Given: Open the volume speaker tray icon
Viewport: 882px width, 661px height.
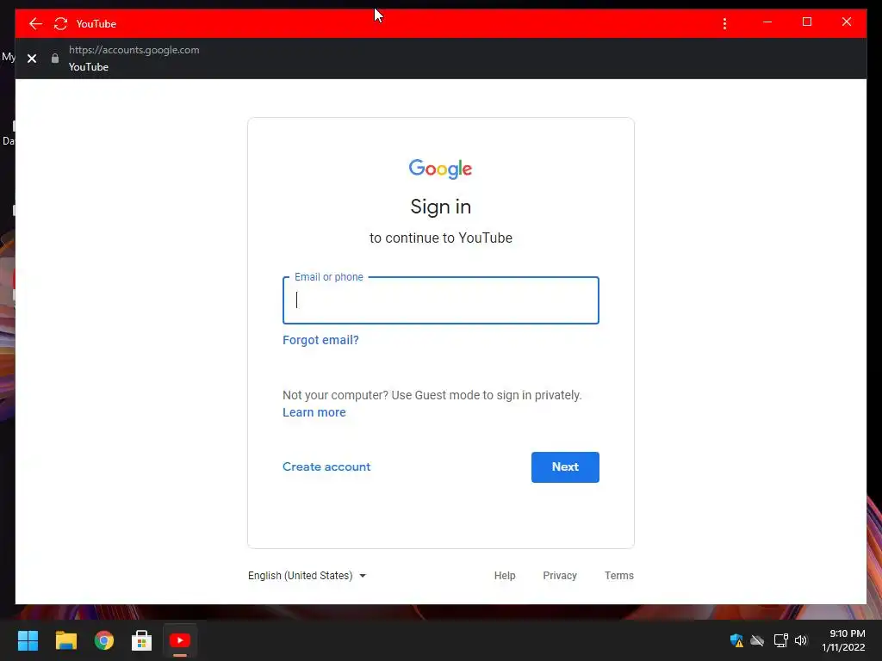Looking at the screenshot, I should coord(801,640).
